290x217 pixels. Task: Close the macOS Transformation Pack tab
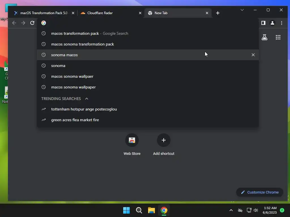(73, 13)
